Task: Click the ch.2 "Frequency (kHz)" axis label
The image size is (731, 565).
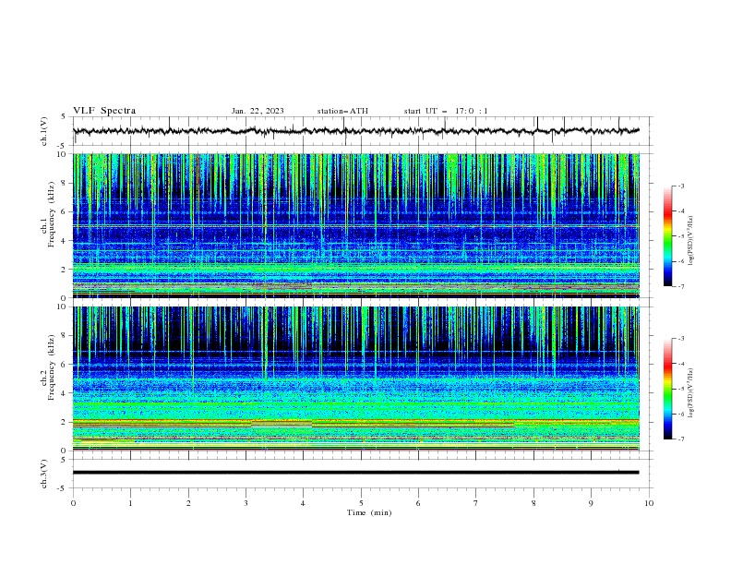Action: pyautogui.click(x=52, y=367)
